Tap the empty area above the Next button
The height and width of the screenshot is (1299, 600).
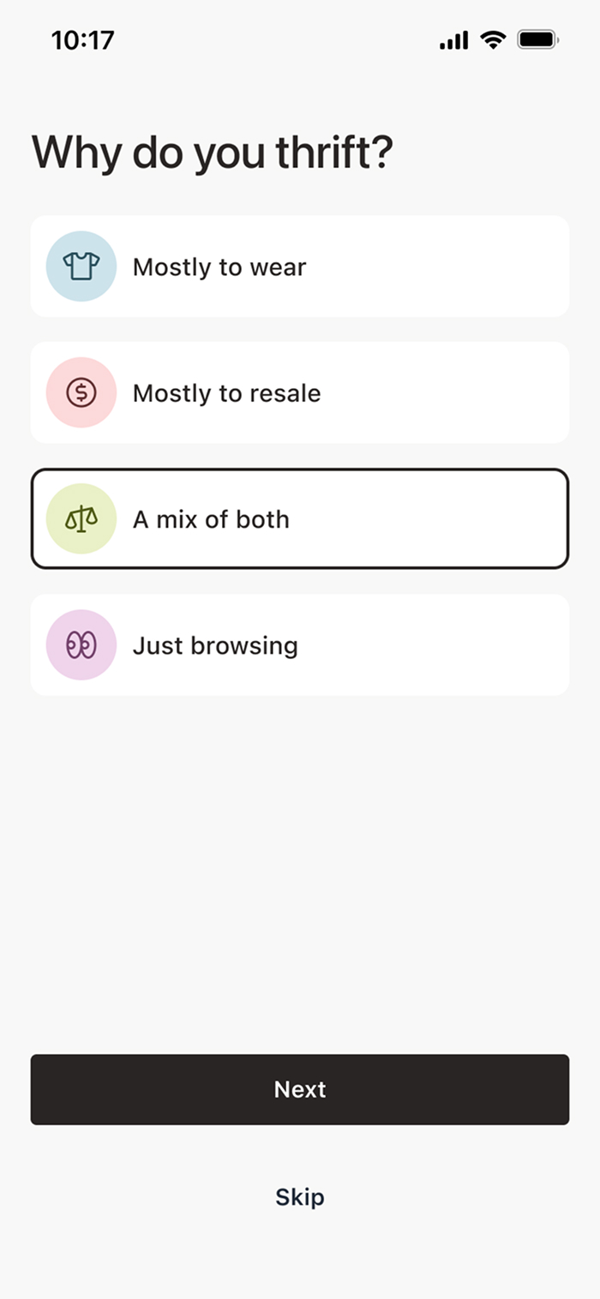(300, 874)
